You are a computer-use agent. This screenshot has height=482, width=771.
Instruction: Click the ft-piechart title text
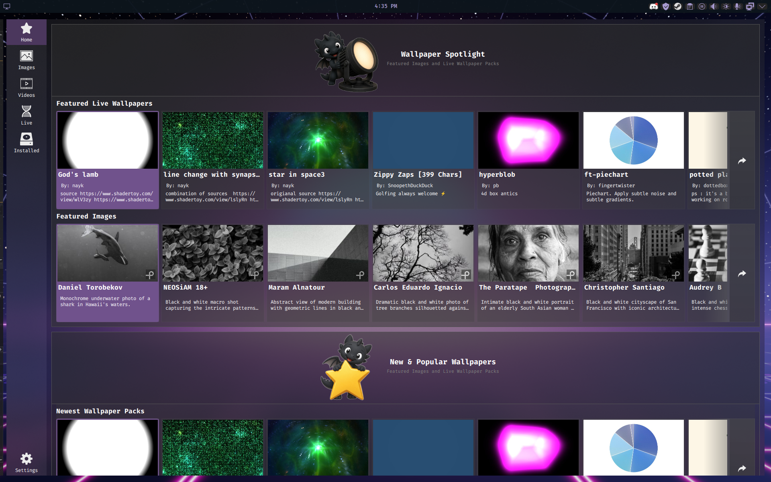[x=606, y=174]
